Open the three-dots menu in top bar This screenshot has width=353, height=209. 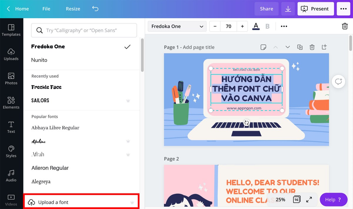click(x=343, y=9)
